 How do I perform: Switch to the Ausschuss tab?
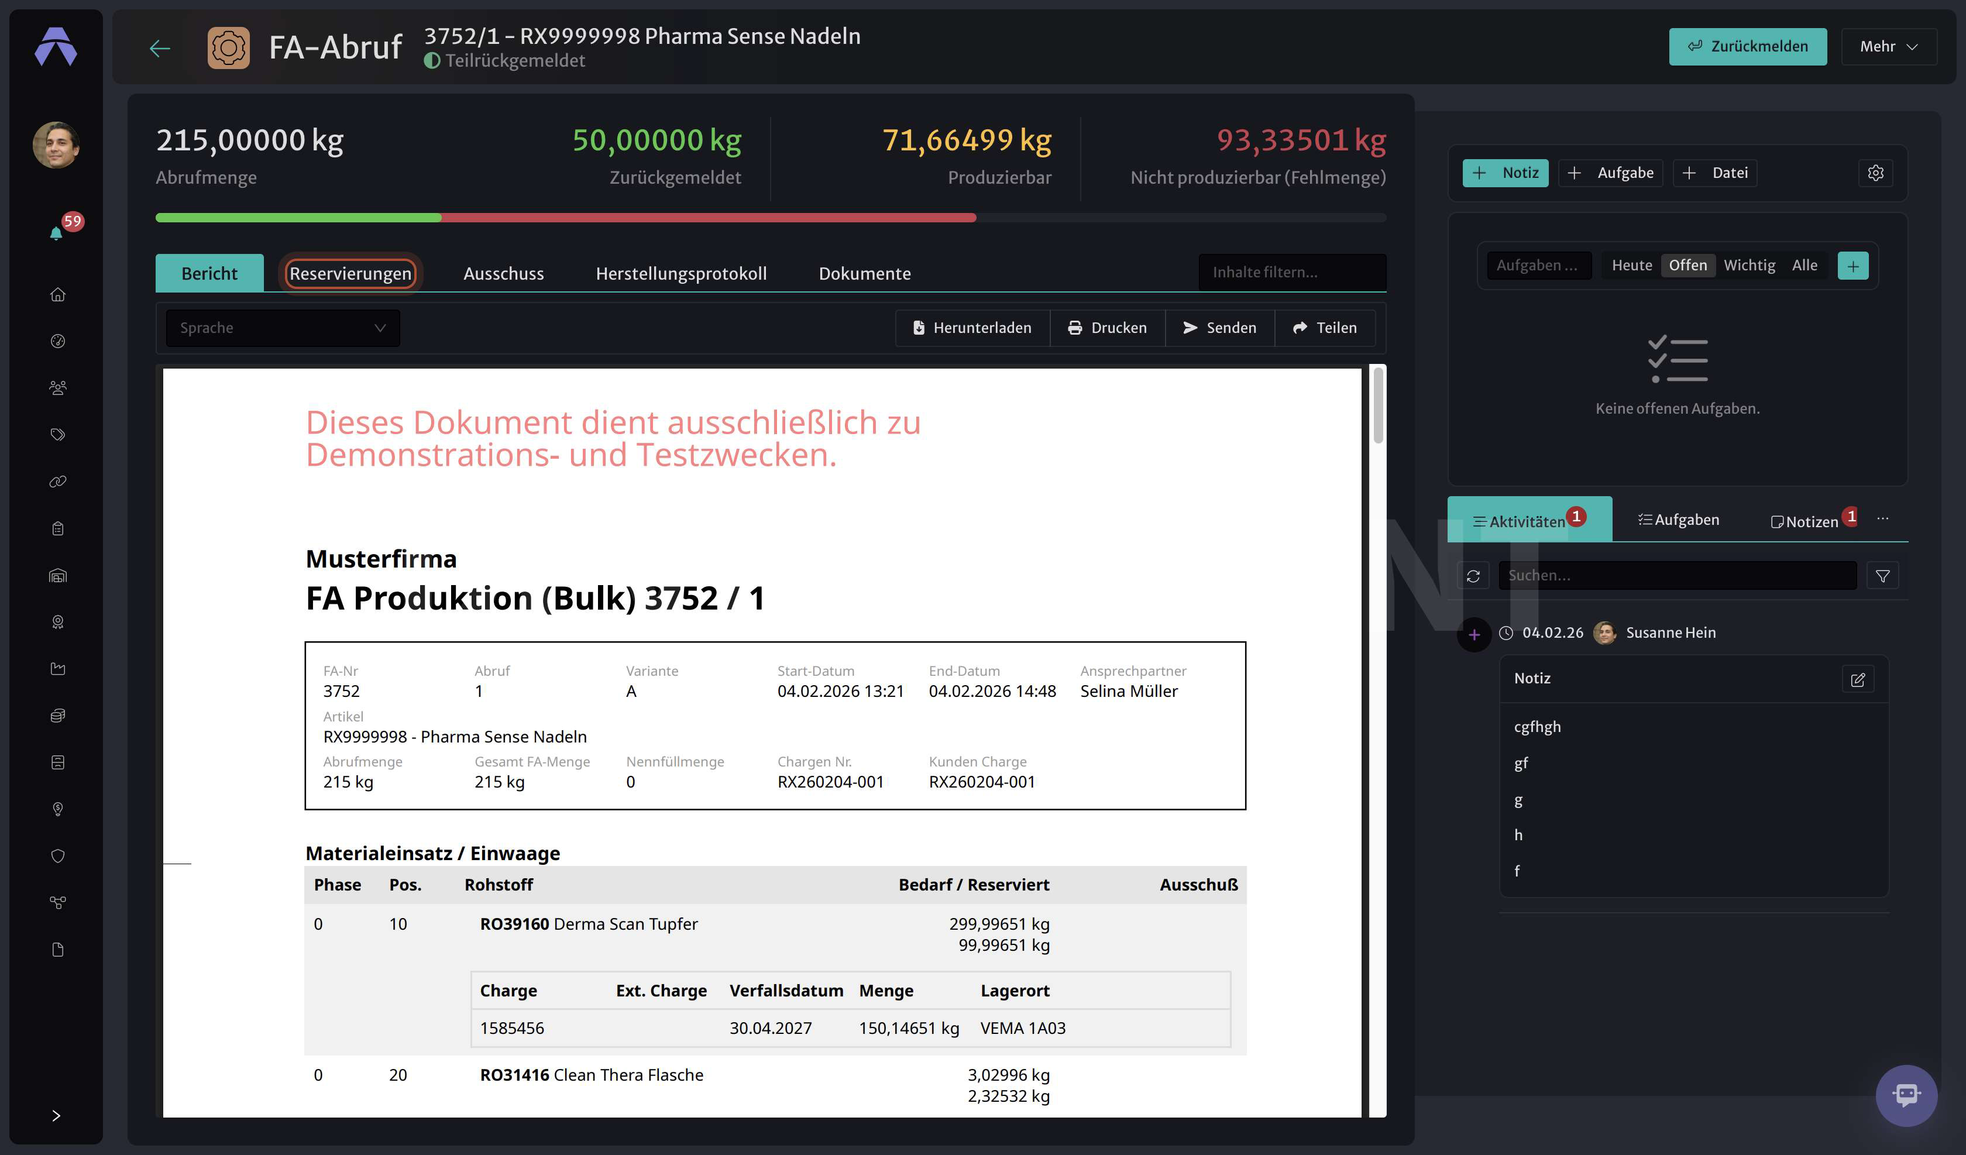503,273
